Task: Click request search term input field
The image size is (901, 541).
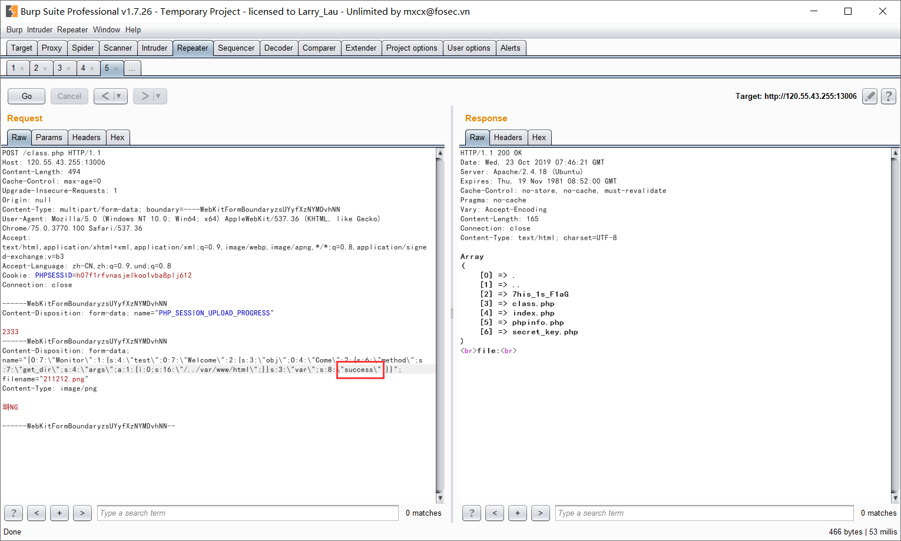Action: (248, 513)
